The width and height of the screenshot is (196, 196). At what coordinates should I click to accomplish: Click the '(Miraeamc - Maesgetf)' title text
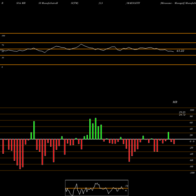click(172, 3)
